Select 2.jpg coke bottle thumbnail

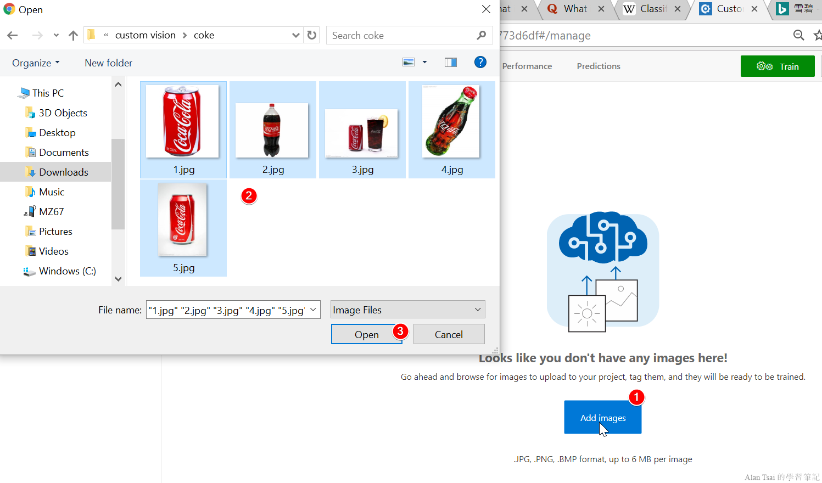click(273, 130)
